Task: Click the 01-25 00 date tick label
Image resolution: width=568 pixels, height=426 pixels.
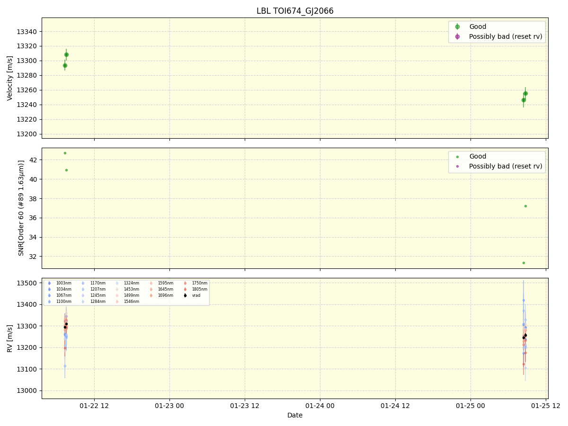Action: 470,406
